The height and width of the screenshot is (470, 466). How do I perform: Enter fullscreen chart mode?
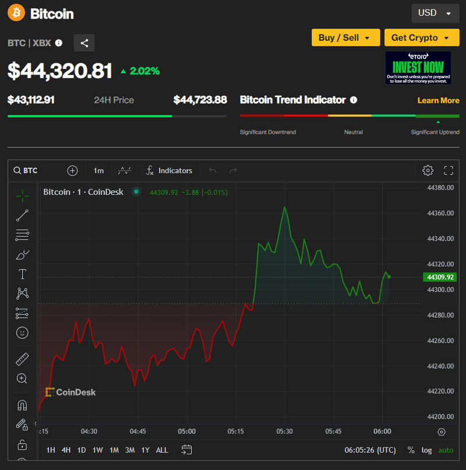pyautogui.click(x=449, y=170)
